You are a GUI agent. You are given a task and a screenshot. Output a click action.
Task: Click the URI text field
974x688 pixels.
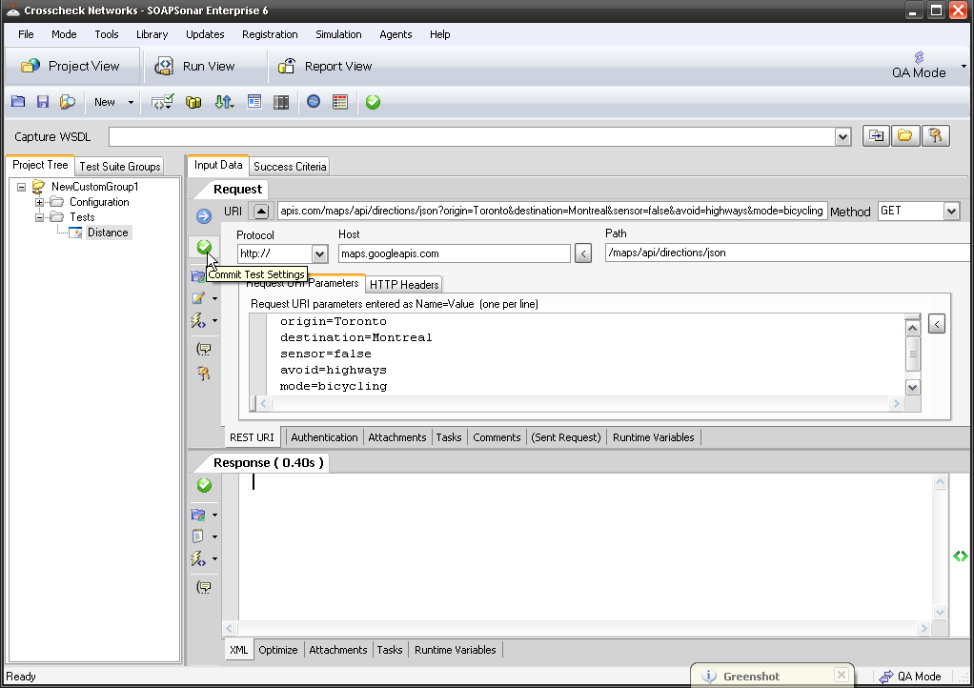point(552,211)
